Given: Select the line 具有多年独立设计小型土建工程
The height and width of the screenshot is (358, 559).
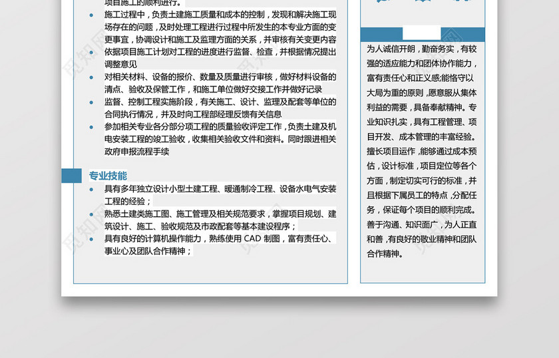Looking at the screenshot, I should click(220, 189).
